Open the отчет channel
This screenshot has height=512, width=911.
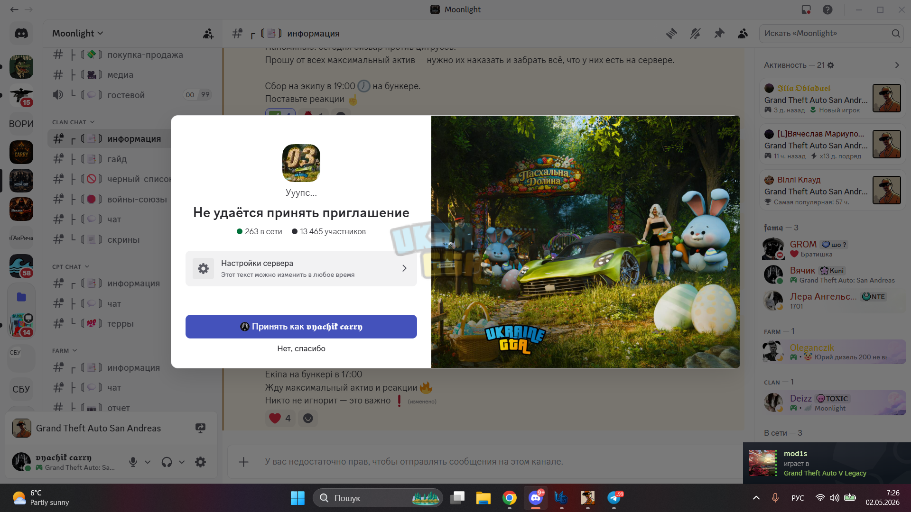[x=132, y=407]
